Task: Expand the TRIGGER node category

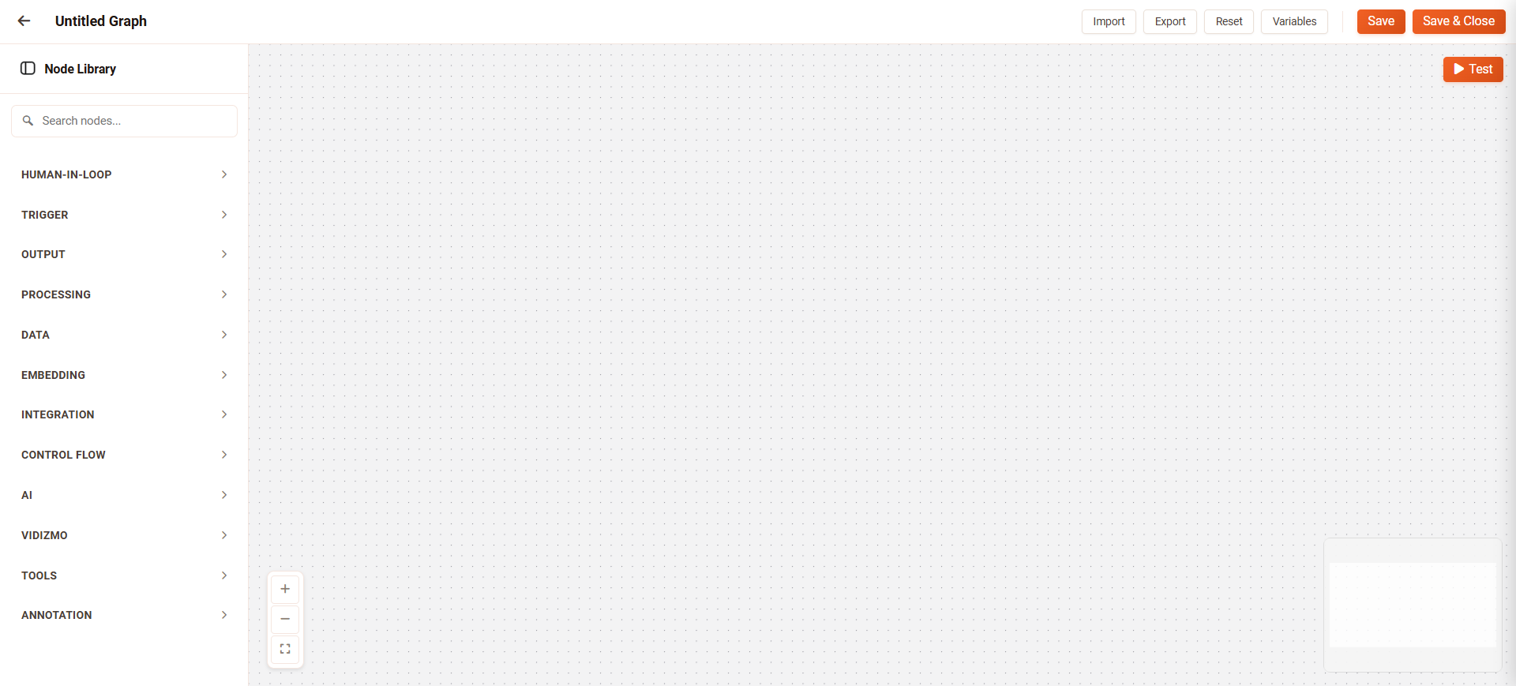Action: 124,215
